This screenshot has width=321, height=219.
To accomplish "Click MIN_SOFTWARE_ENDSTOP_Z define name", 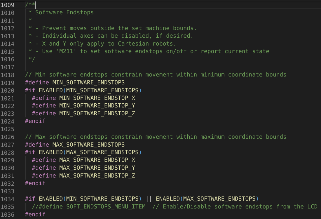I will point(97,113).
